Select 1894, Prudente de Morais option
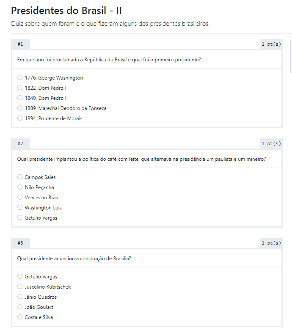The image size is (292, 333). (20, 118)
